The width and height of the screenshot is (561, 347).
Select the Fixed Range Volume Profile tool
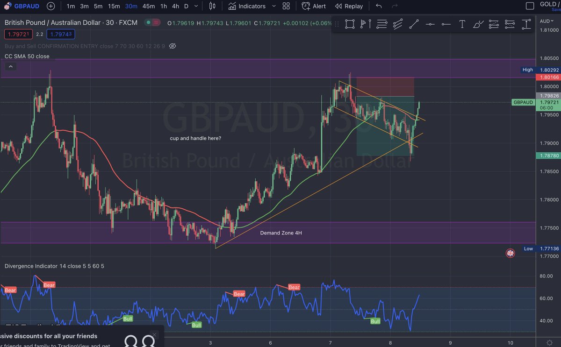pyautogui.click(x=366, y=25)
